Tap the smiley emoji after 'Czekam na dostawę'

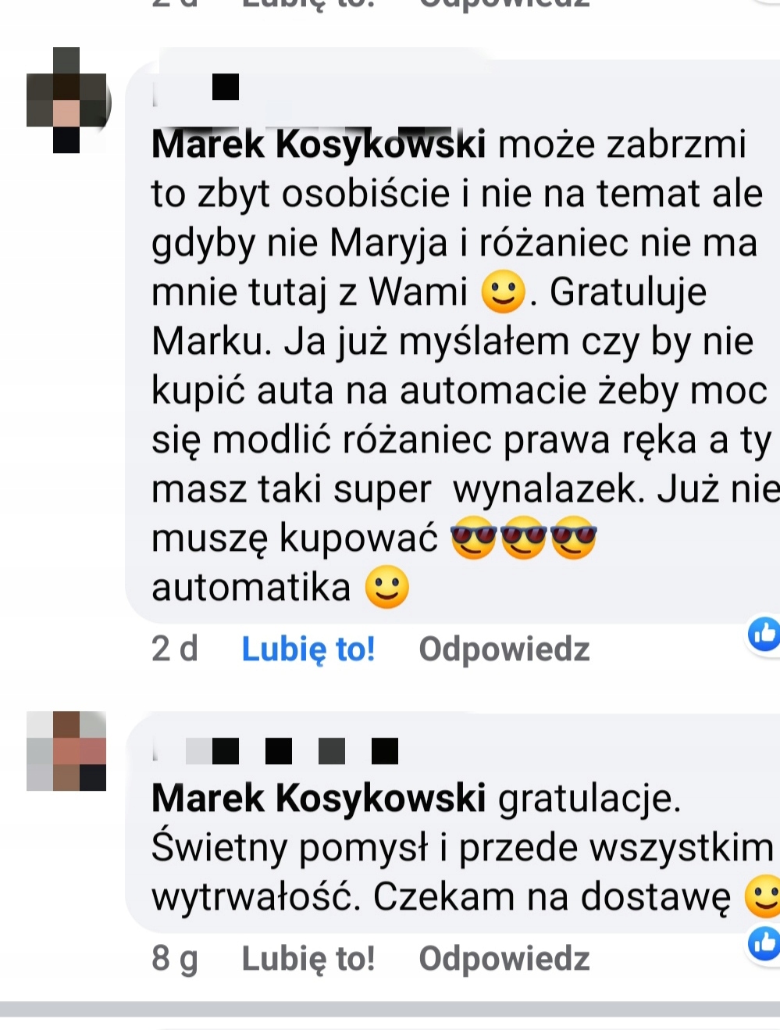[x=763, y=896]
